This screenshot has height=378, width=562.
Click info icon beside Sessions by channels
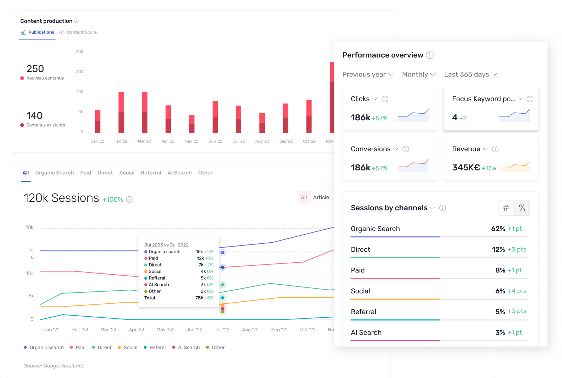[443, 208]
